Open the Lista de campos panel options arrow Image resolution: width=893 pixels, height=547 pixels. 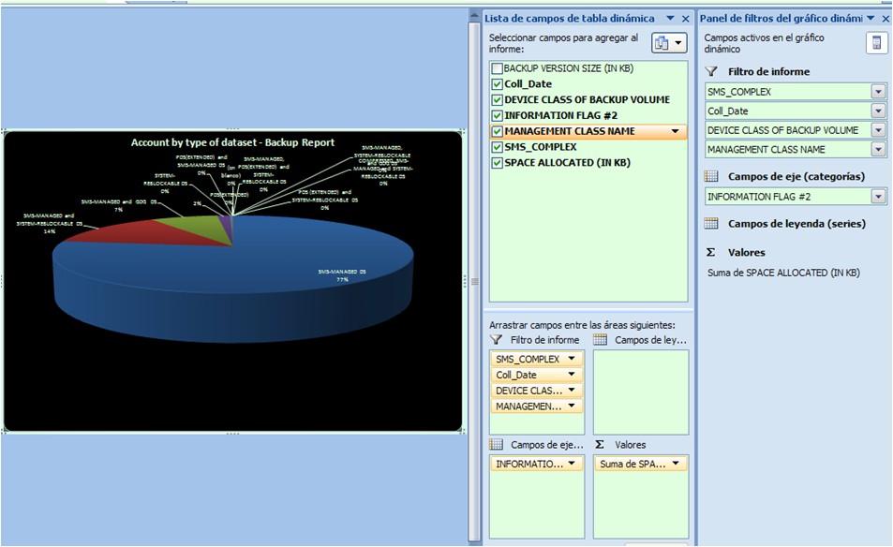(x=670, y=19)
